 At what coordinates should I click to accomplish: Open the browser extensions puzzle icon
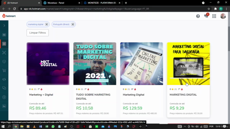[x=215, y=9]
